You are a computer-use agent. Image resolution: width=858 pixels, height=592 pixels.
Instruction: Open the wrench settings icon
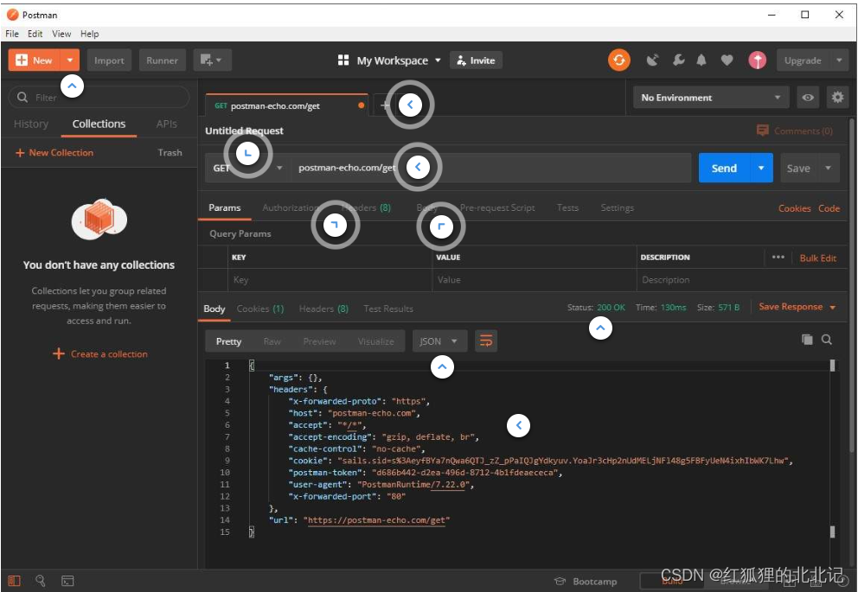[x=678, y=60]
